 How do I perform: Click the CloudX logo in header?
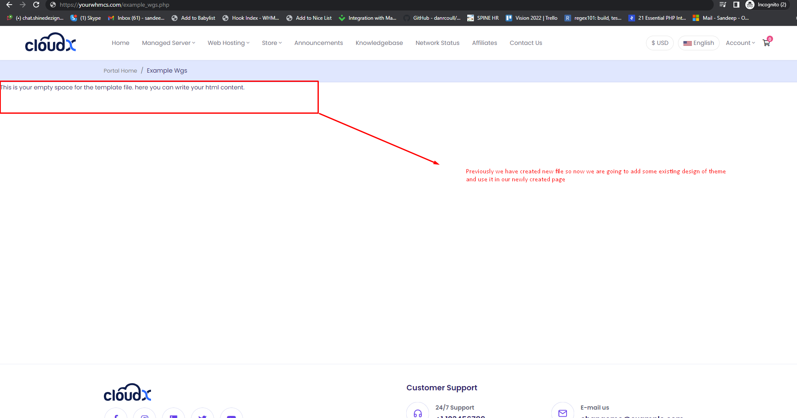click(x=50, y=42)
